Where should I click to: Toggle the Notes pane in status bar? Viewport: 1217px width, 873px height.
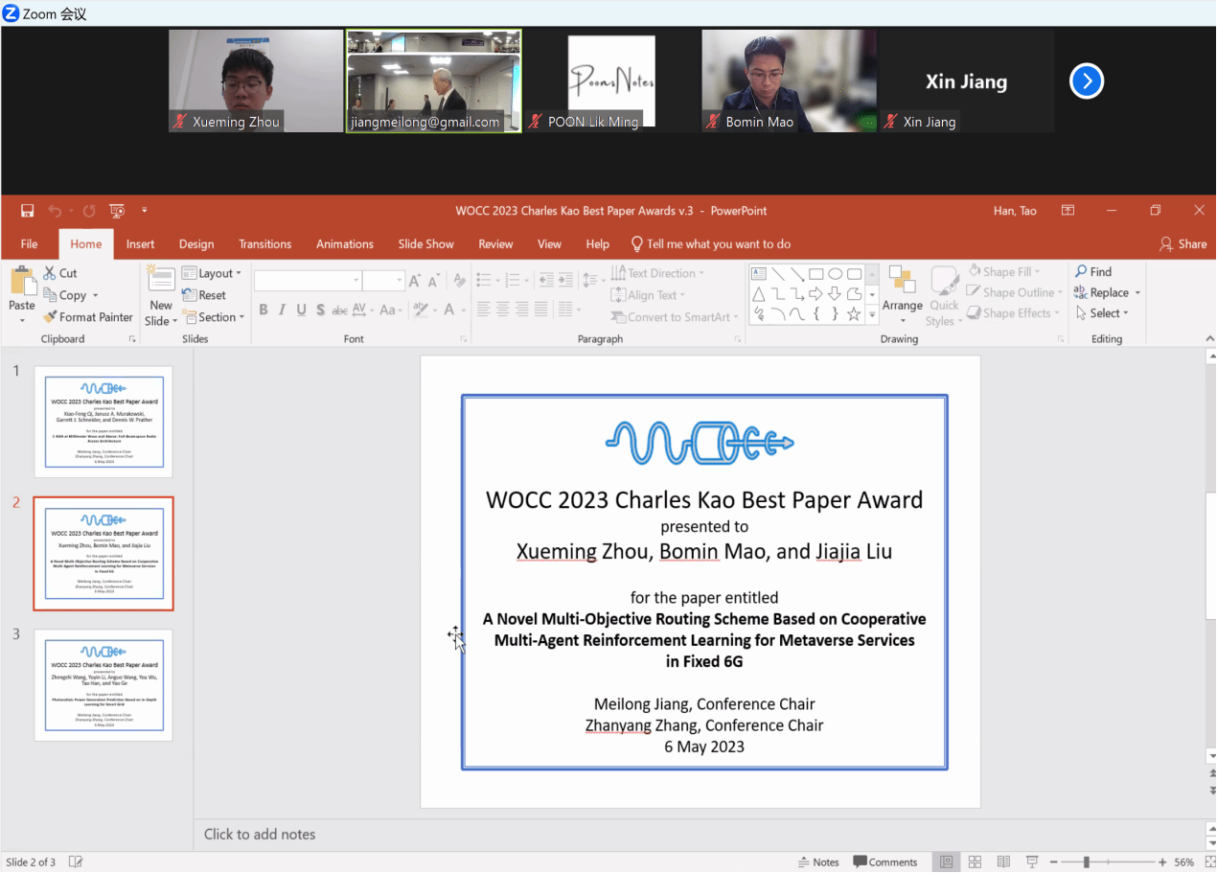818,862
